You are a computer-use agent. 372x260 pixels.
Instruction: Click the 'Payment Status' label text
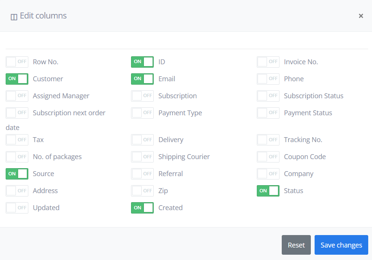[308, 113]
